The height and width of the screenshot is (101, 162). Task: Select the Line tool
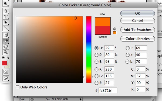[x=6, y=28]
